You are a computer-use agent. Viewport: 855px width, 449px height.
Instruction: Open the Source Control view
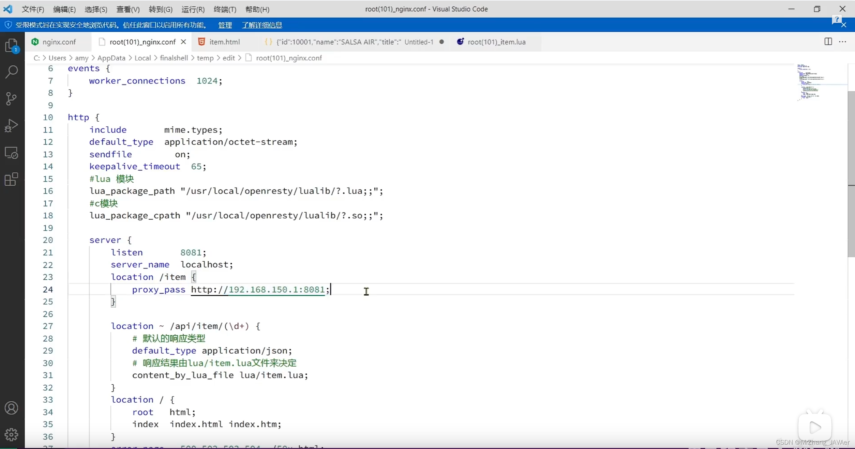pos(12,99)
